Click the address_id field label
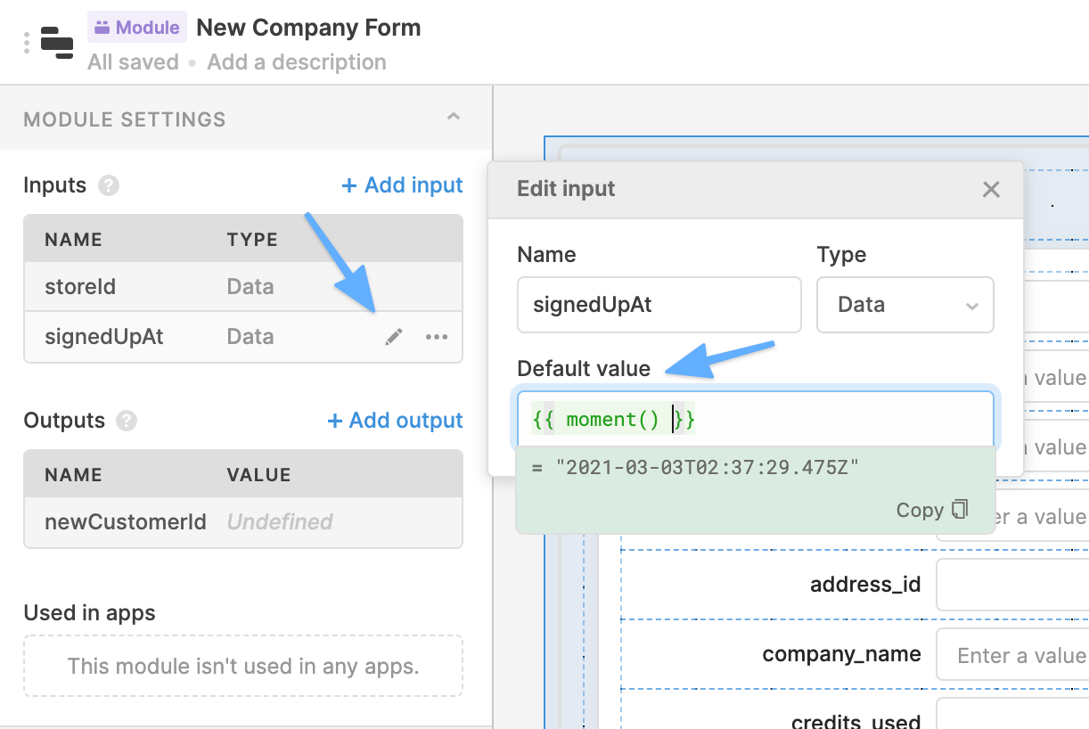1089x729 pixels. [x=865, y=585]
